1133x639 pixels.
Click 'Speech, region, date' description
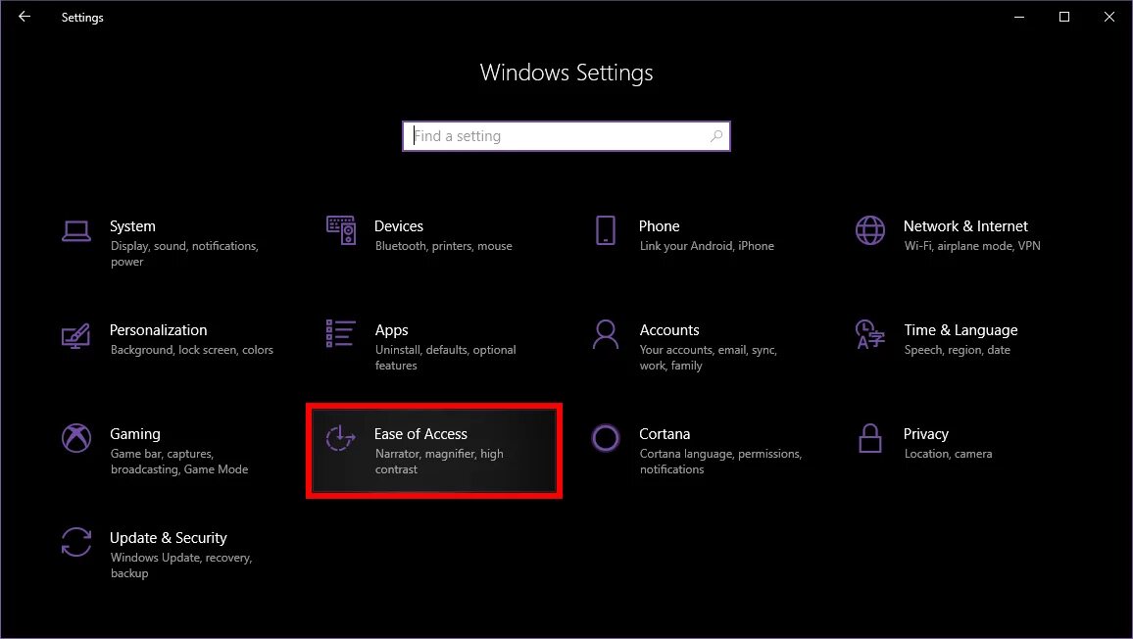pyautogui.click(x=957, y=350)
